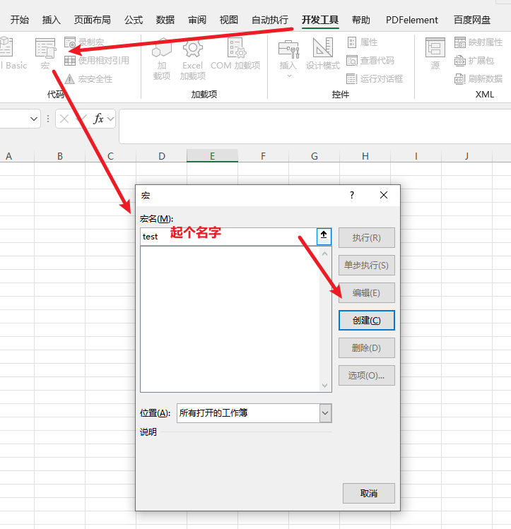Viewport: 511px width, 529px height.
Task: Open the 帮助 (Help) tab
Action: [x=361, y=20]
